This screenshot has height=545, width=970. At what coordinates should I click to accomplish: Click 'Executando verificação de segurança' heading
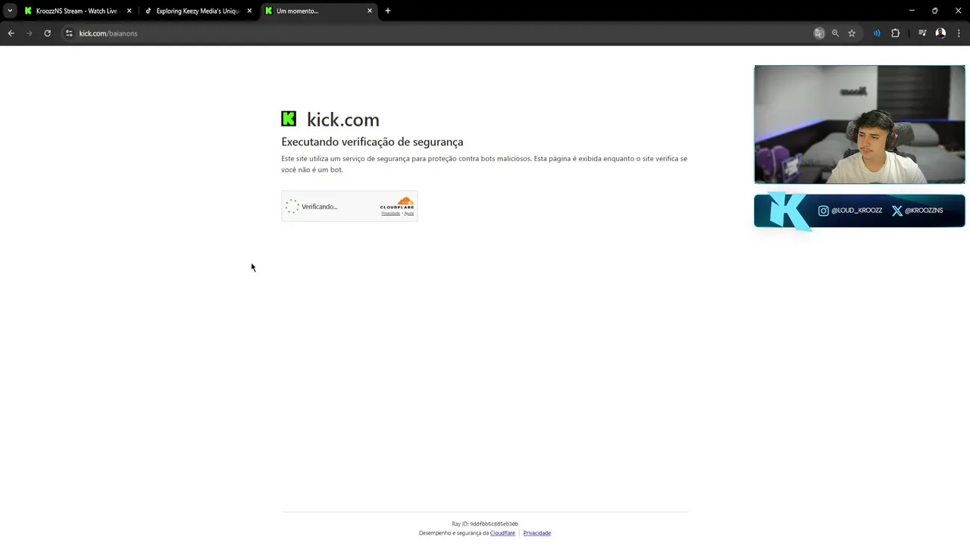click(372, 142)
